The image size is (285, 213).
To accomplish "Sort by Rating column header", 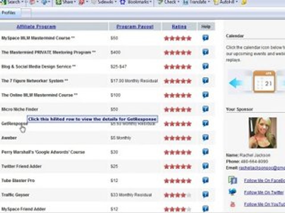I will (179, 27).
